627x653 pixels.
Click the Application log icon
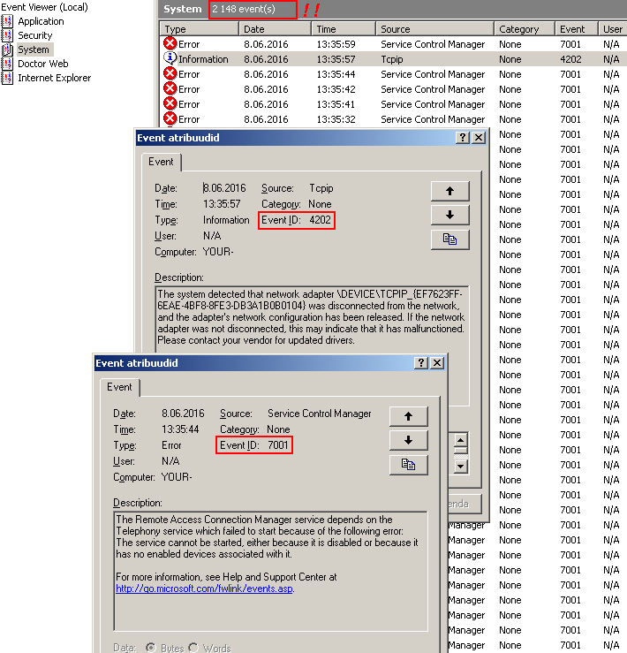point(7,21)
